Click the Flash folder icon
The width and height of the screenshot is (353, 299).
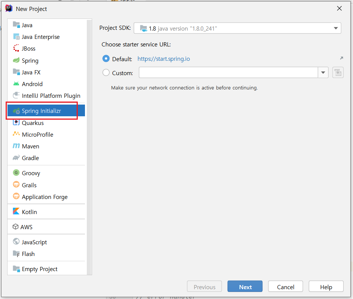pos(16,254)
